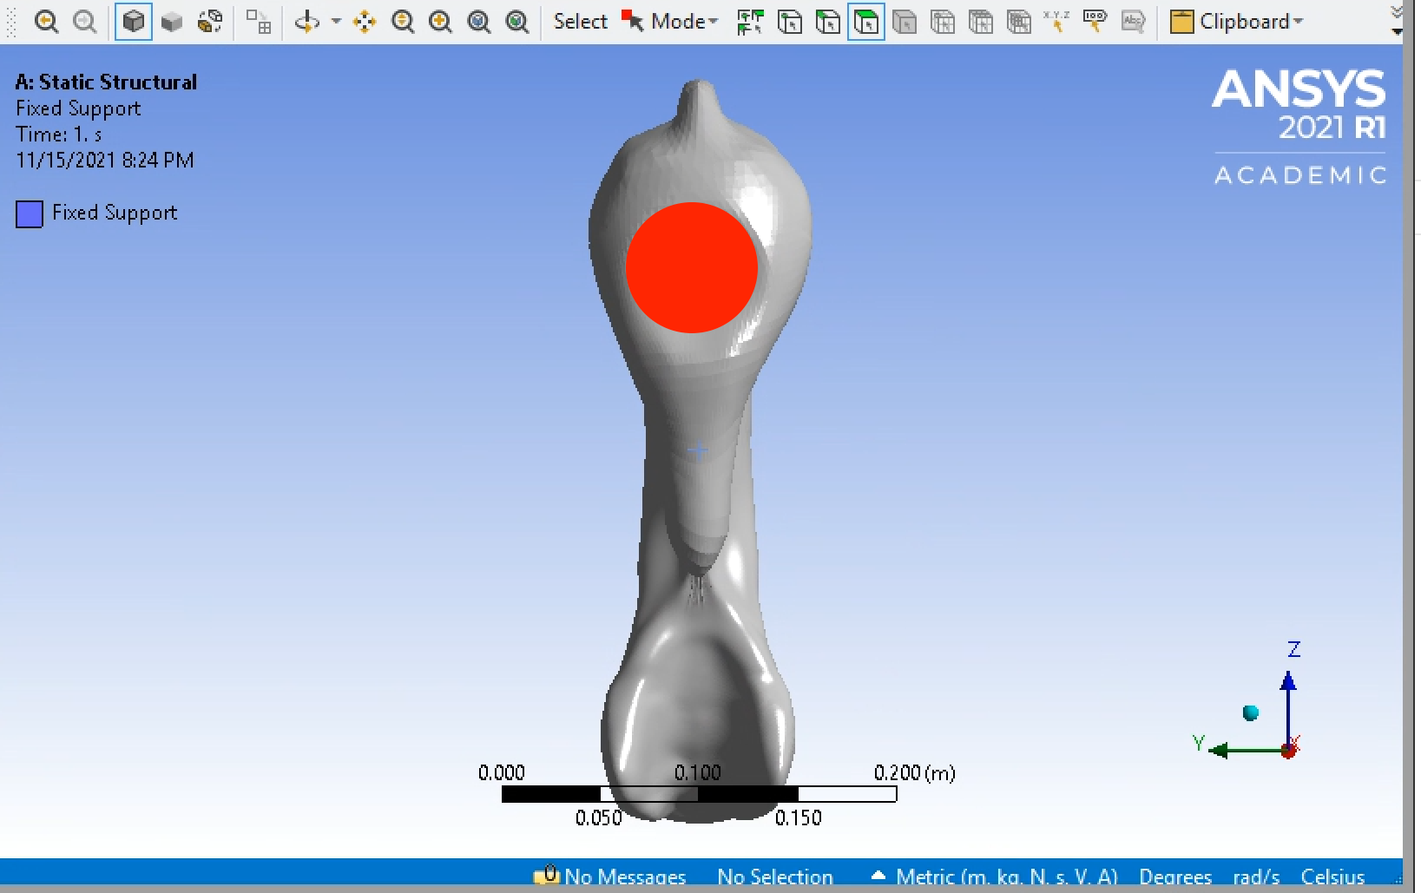Click the grayed-out next view icon
The height and width of the screenshot is (893, 1421).
click(84, 22)
